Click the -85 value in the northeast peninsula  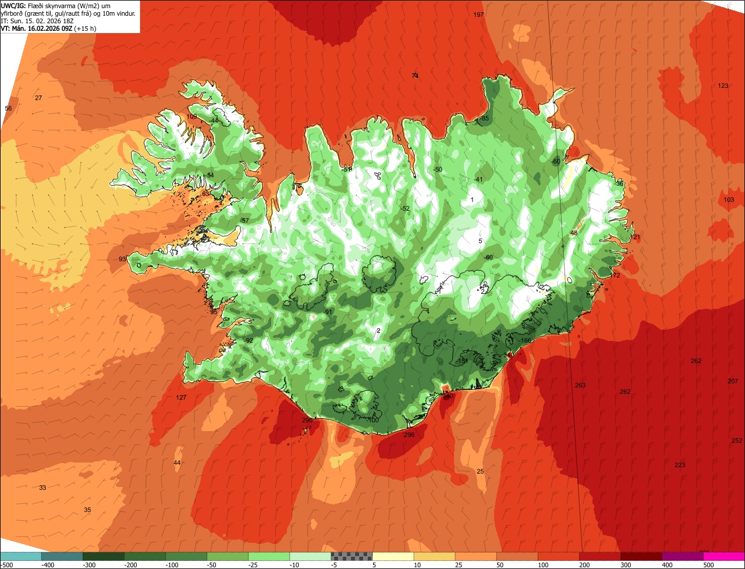484,118
